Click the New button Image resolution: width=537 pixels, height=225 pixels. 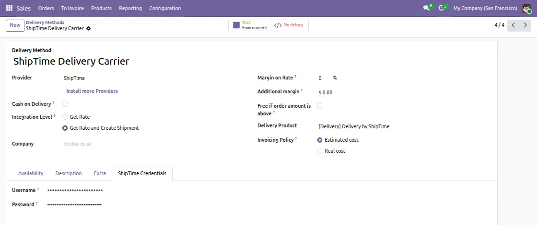pyautogui.click(x=15, y=25)
